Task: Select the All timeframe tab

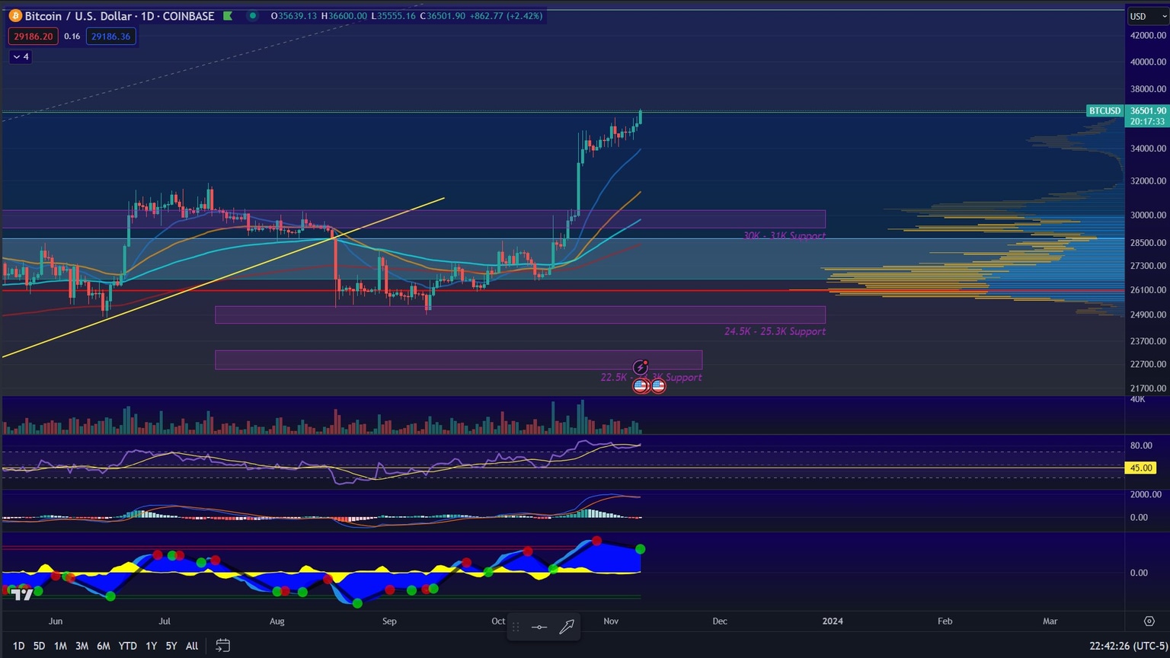Action: click(191, 646)
